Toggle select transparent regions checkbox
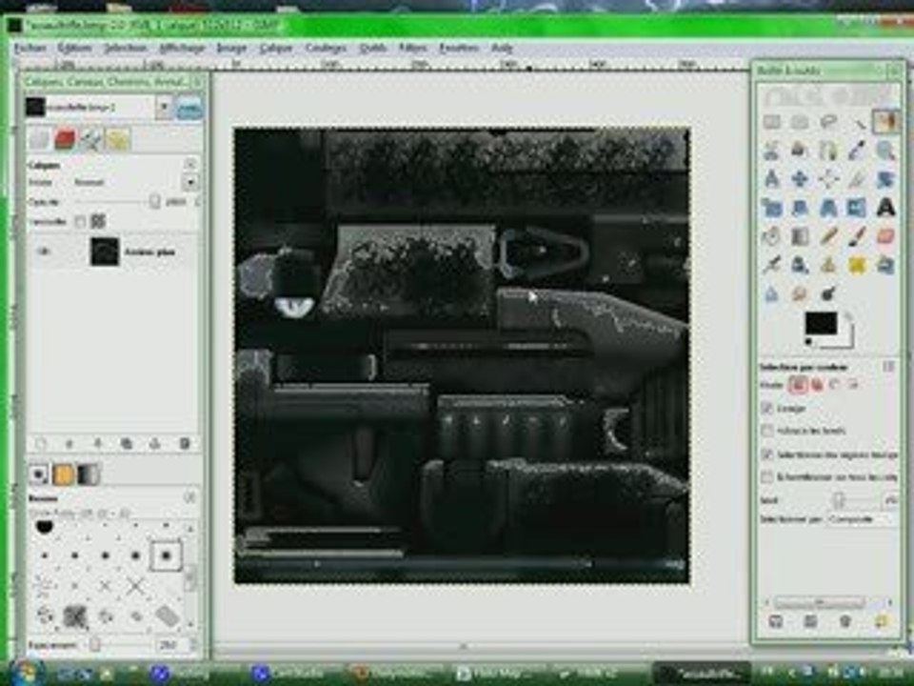Viewport: 914px width, 686px height. click(x=767, y=454)
